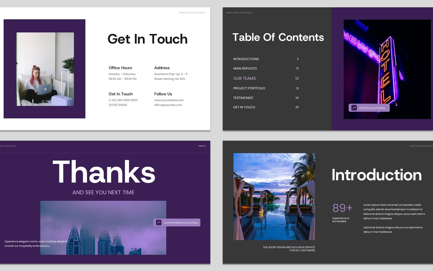Click the arrow icon beside Grand Luxury Gallery
This screenshot has width=433, height=271.
[354, 108]
